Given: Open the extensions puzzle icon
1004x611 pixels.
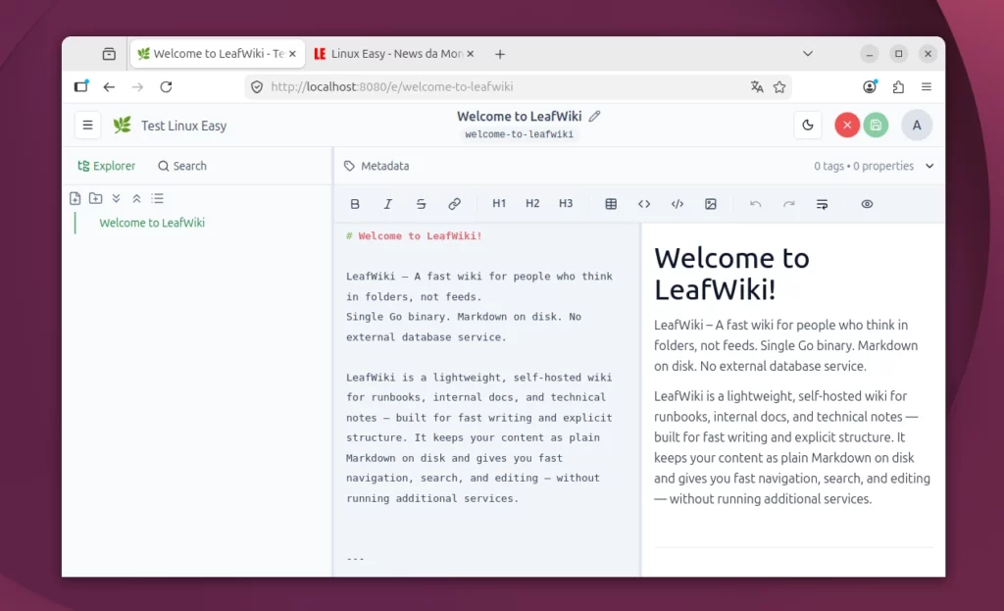Looking at the screenshot, I should (x=898, y=86).
